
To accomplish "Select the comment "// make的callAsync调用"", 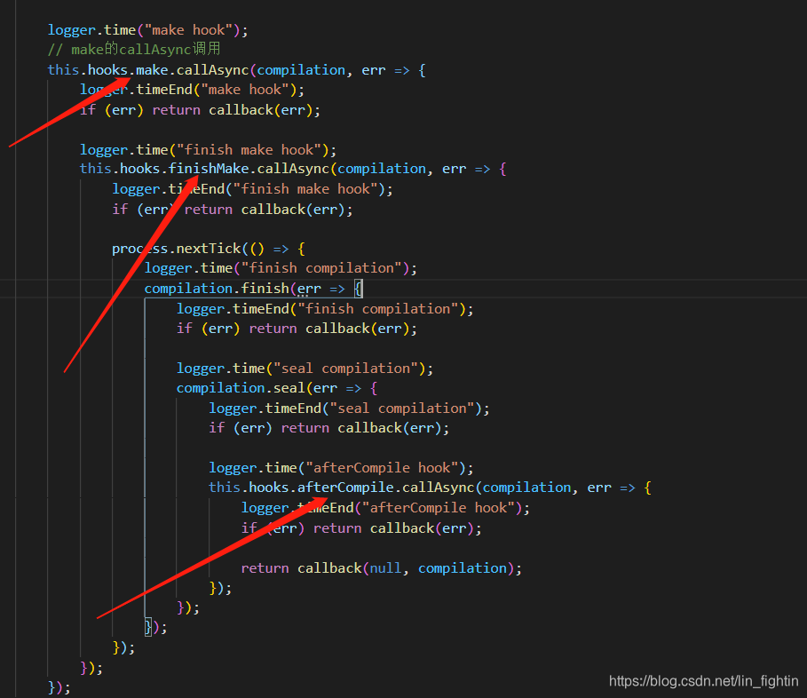I will (x=134, y=50).
